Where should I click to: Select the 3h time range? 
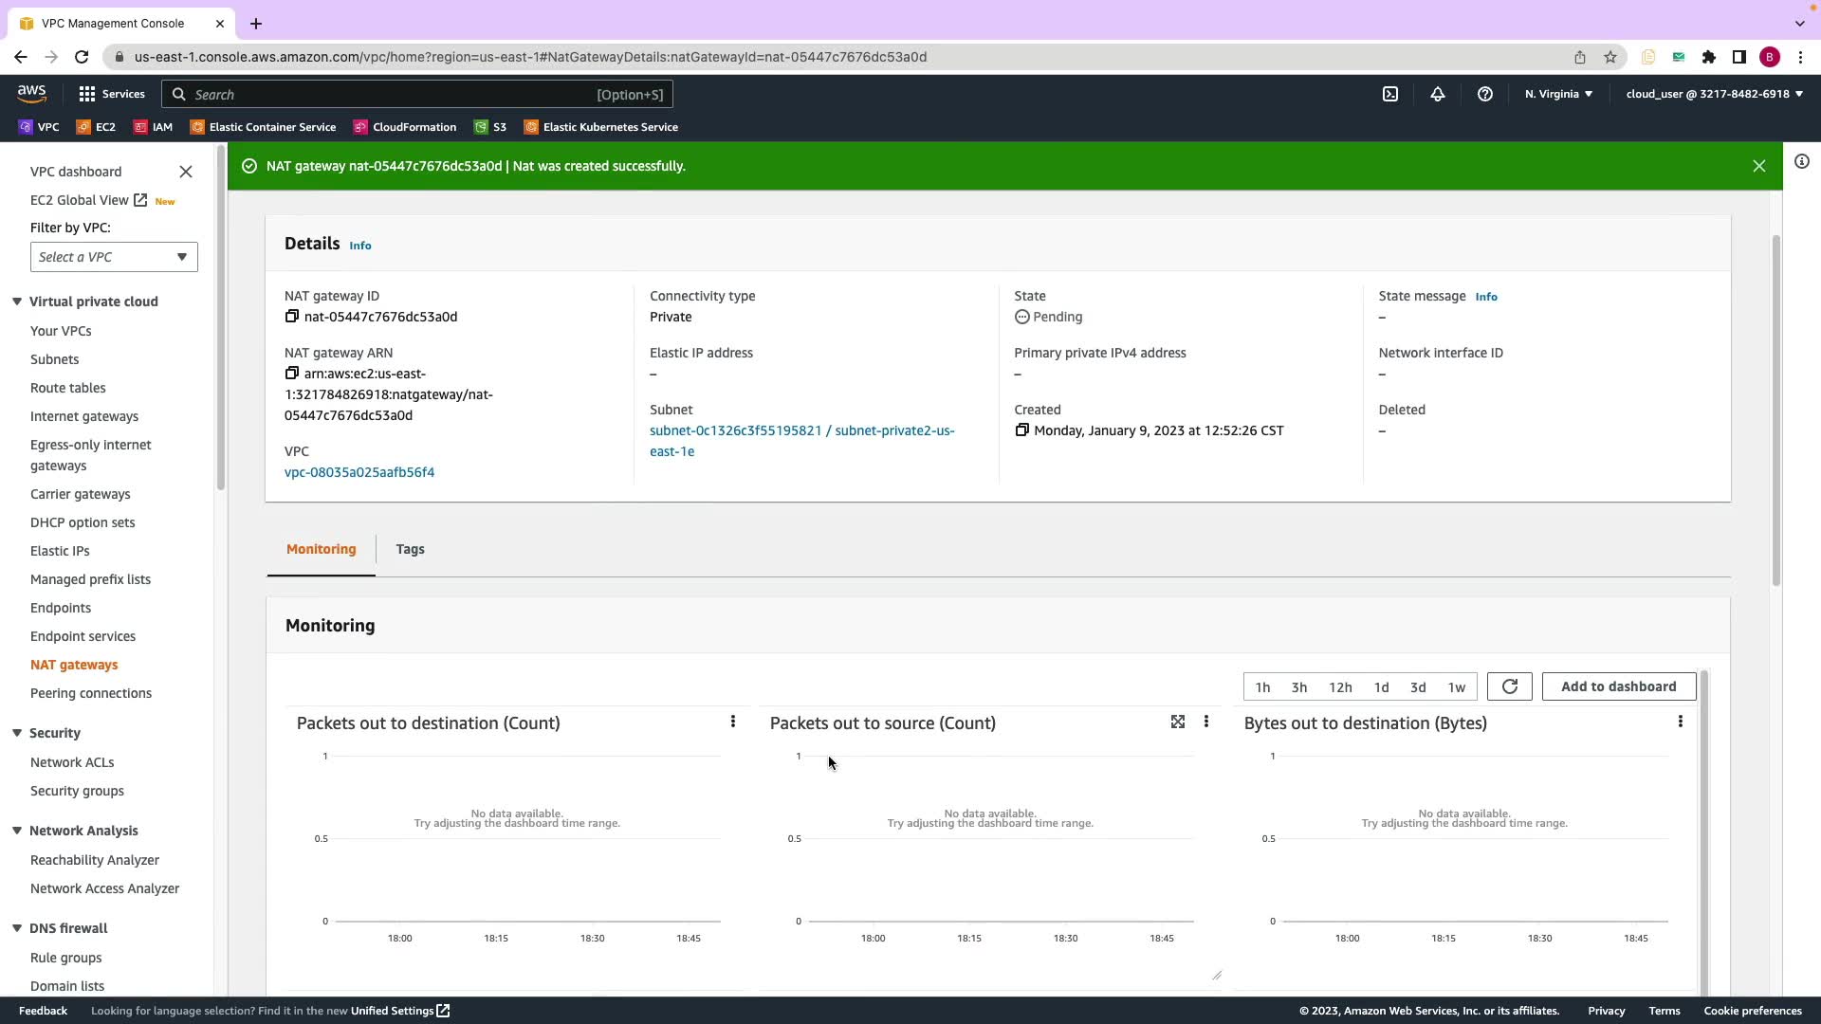[x=1299, y=687]
